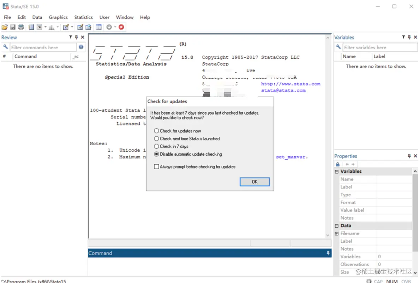
Task: Open the User menu
Action: click(104, 17)
